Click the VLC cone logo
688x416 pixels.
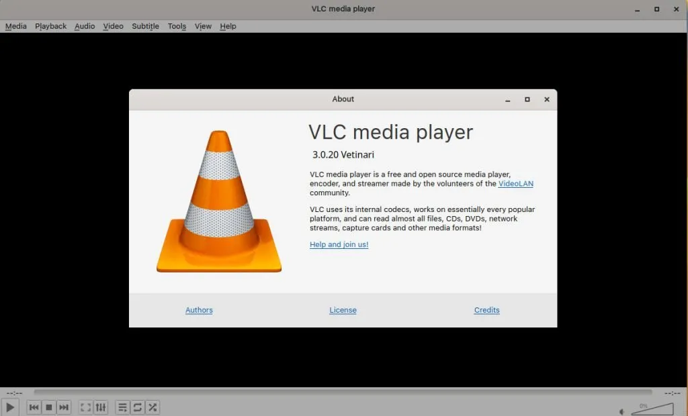click(x=219, y=201)
